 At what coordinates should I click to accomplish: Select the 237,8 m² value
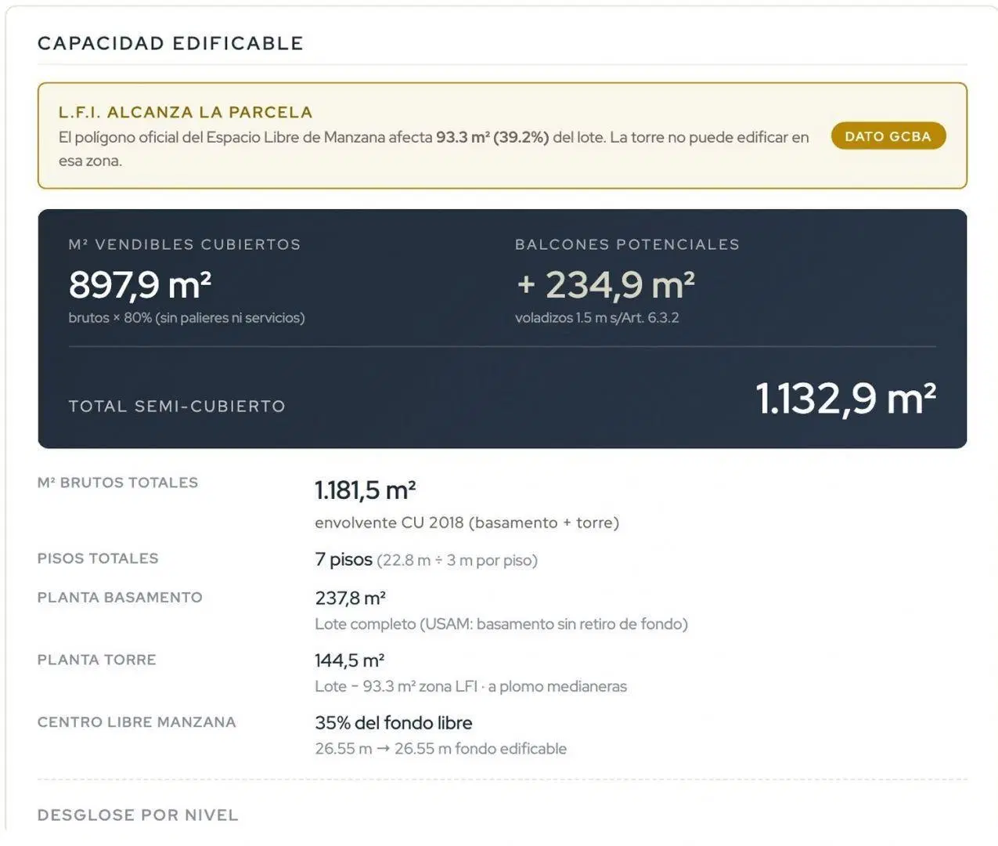click(x=351, y=598)
